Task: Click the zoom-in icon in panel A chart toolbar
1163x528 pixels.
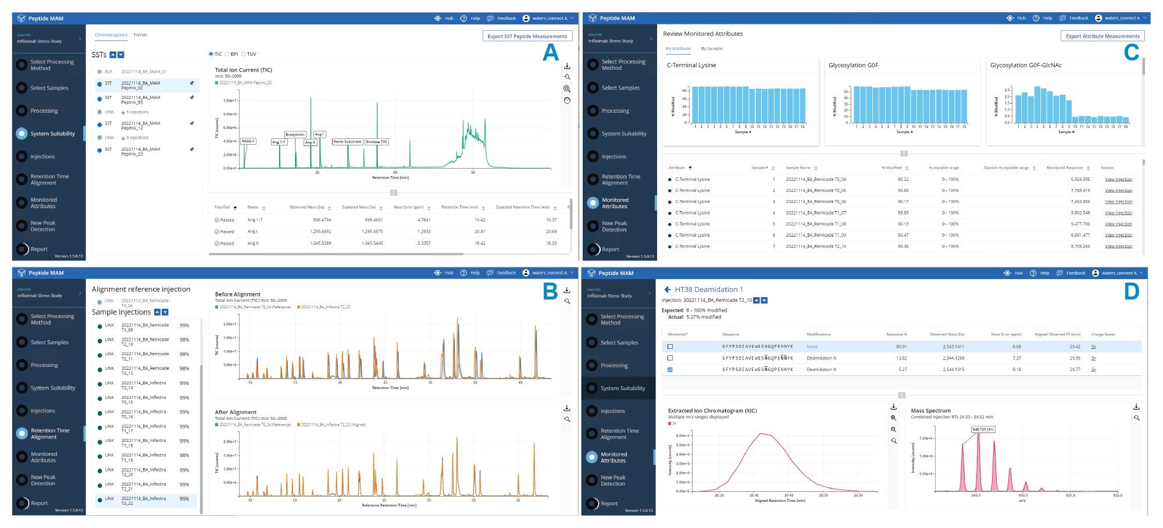Action: (567, 88)
